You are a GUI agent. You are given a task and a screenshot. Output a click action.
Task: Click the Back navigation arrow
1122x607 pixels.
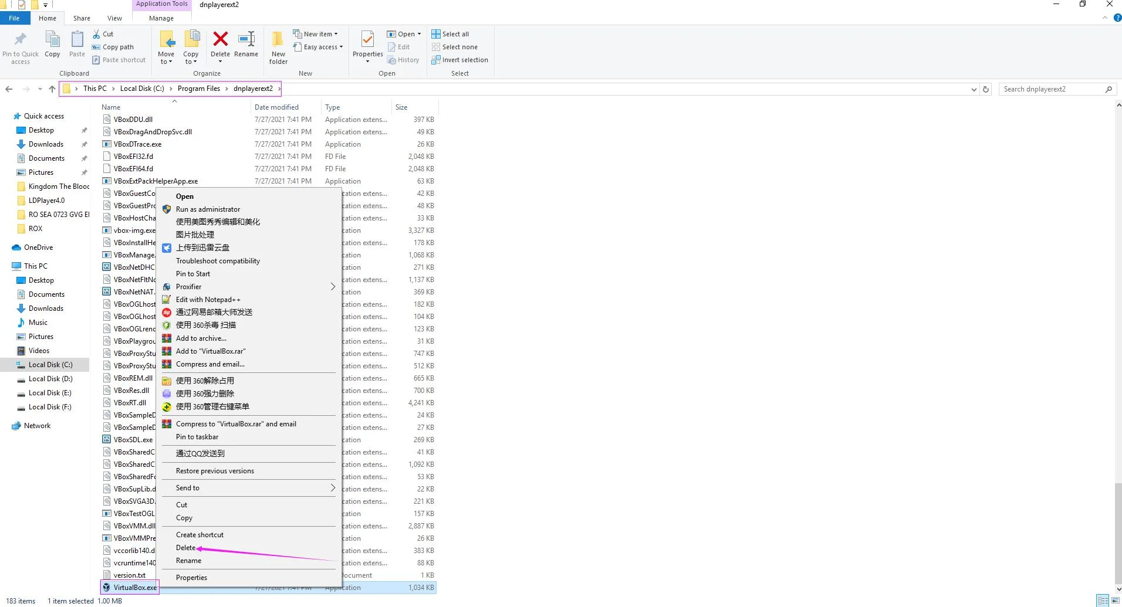click(9, 89)
